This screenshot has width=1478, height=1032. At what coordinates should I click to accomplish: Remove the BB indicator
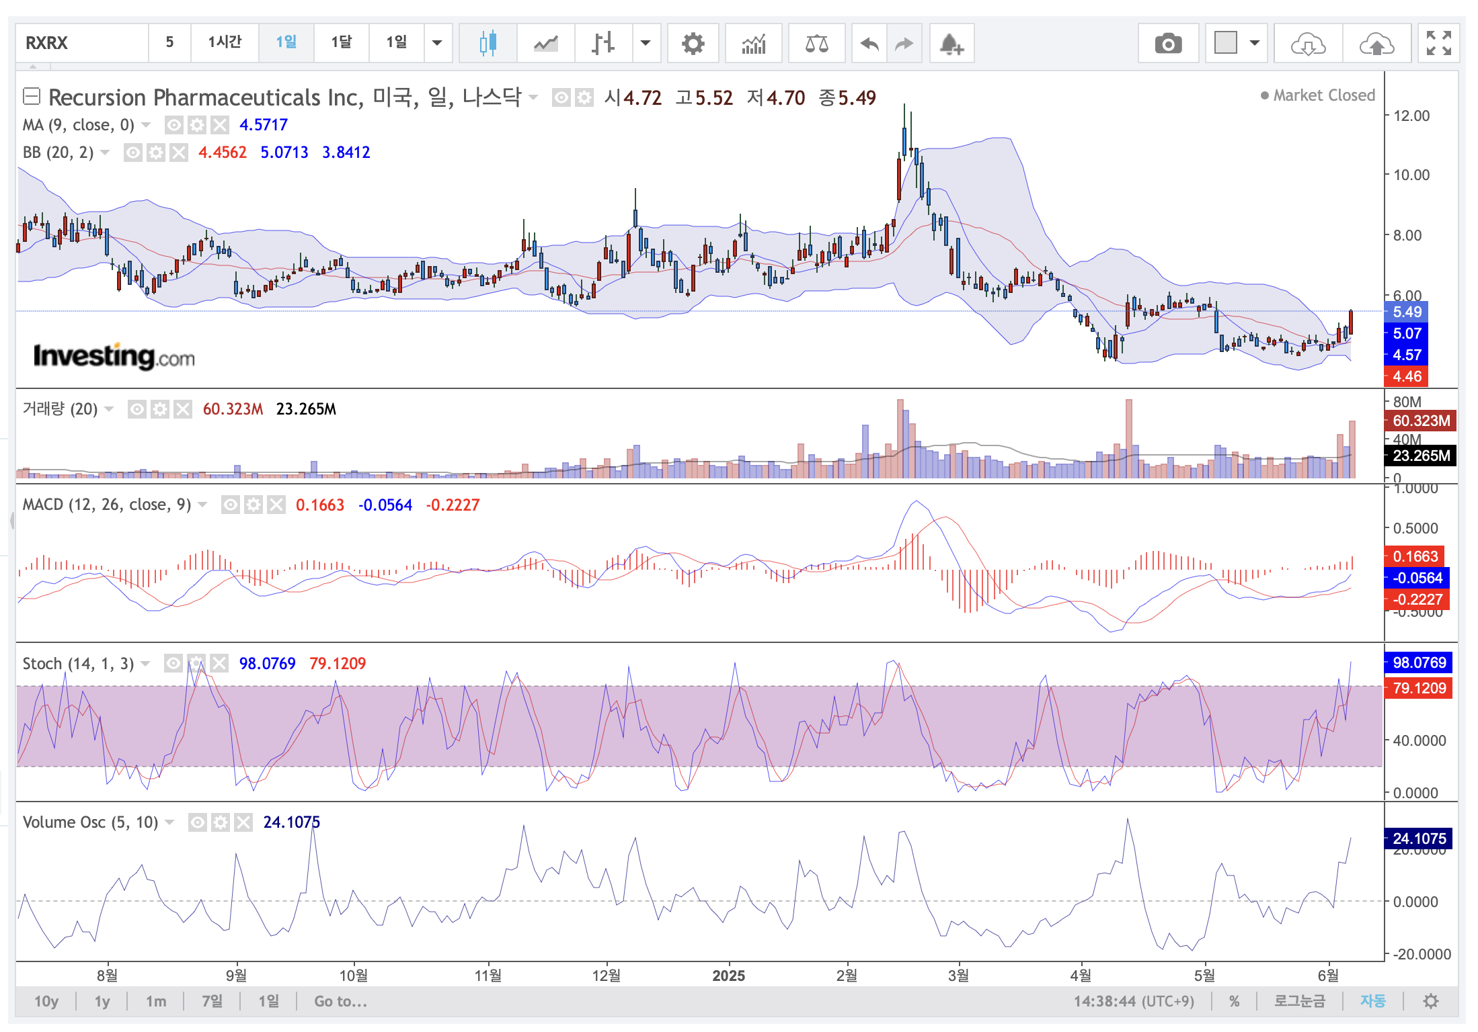pyautogui.click(x=179, y=153)
